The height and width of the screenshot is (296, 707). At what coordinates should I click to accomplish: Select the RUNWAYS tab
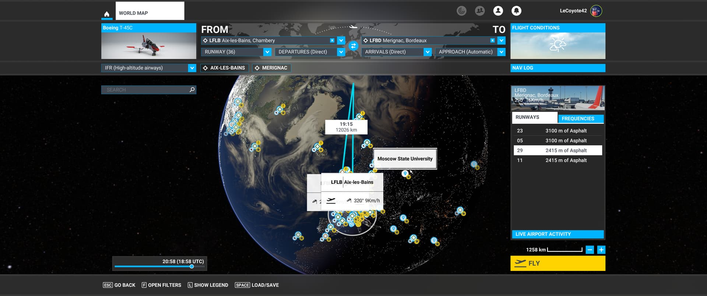click(534, 117)
